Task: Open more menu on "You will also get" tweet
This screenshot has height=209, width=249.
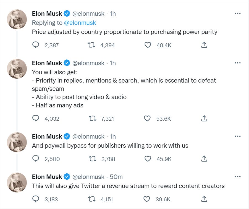Action: click(x=237, y=63)
